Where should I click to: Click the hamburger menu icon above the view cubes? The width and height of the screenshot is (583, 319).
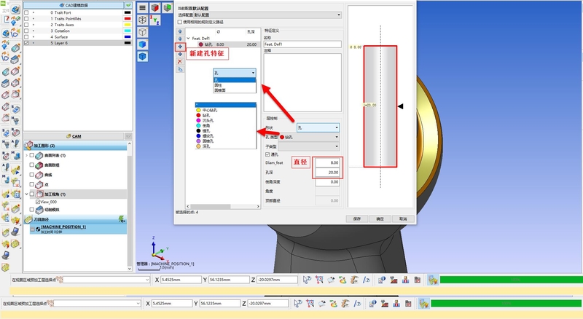[x=143, y=7]
